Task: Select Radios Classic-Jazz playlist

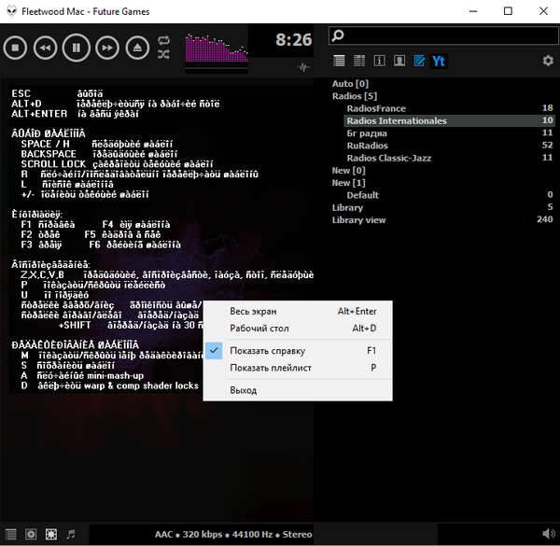Action: point(391,158)
